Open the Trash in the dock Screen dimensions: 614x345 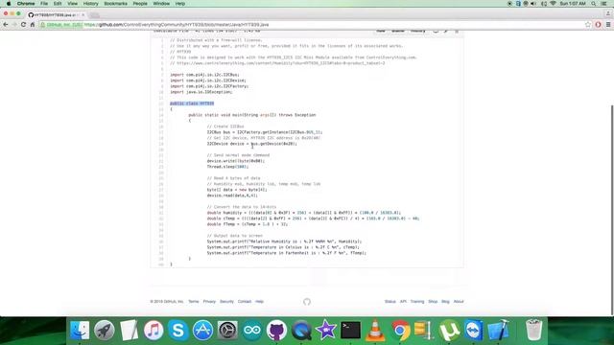[x=533, y=330]
